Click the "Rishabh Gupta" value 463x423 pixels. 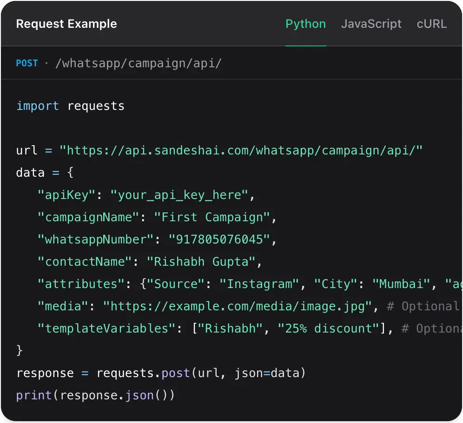click(201, 262)
